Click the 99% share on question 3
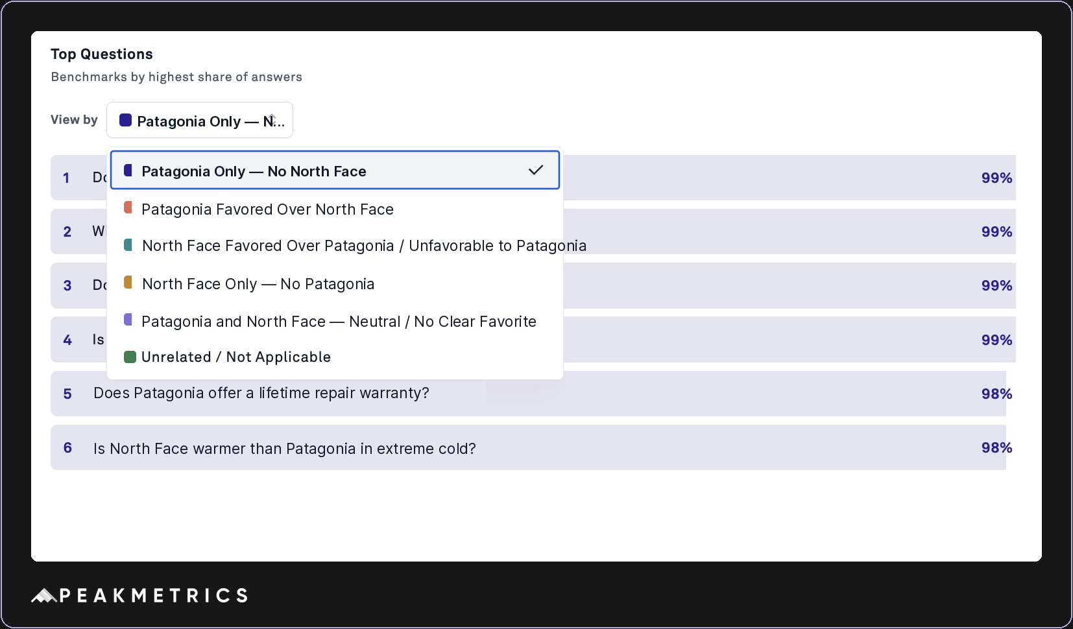Viewport: 1073px width, 629px height. (996, 285)
